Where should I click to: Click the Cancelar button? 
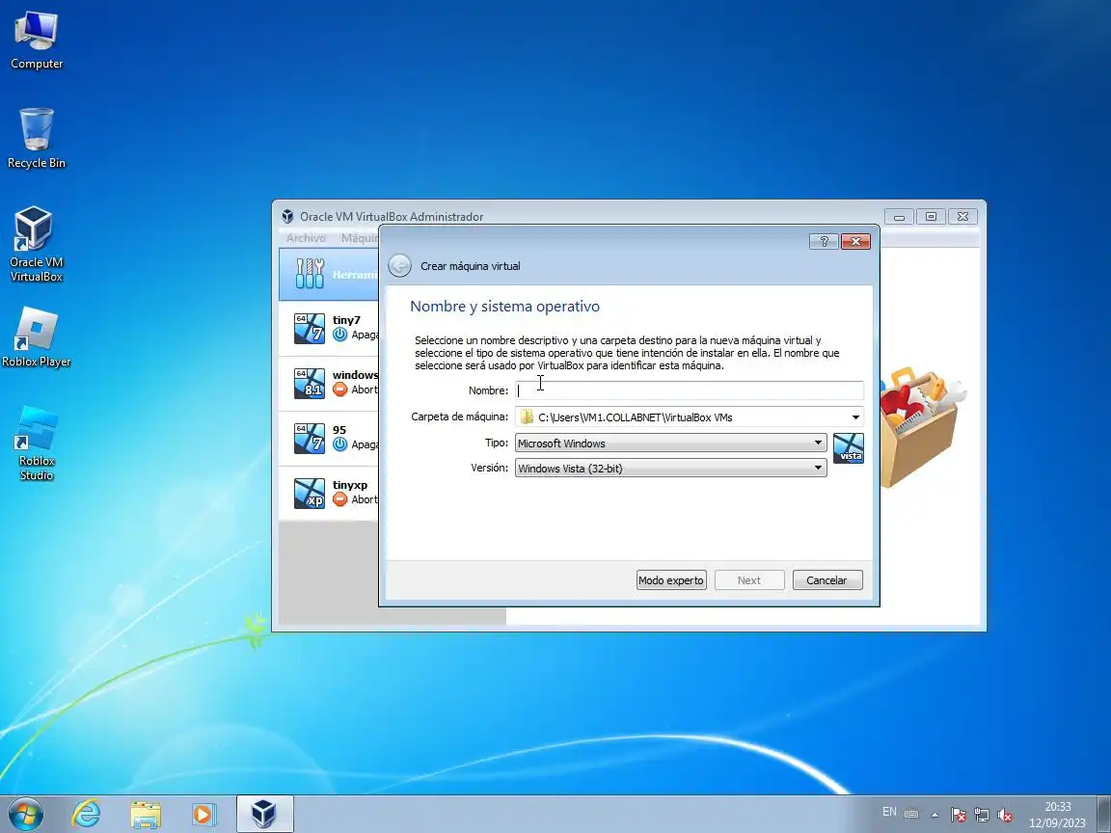826,580
